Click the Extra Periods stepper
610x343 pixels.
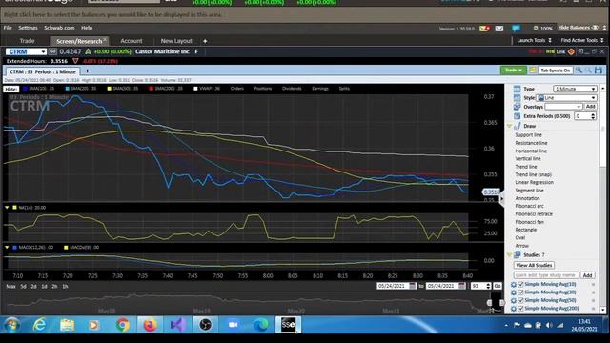593,116
